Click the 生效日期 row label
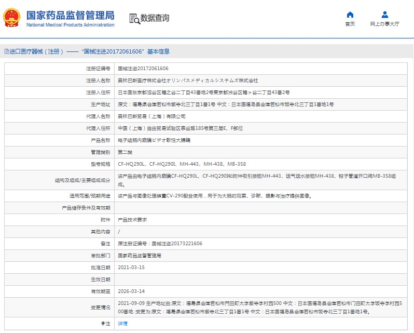This screenshot has height=333, width=414. (x=100, y=279)
